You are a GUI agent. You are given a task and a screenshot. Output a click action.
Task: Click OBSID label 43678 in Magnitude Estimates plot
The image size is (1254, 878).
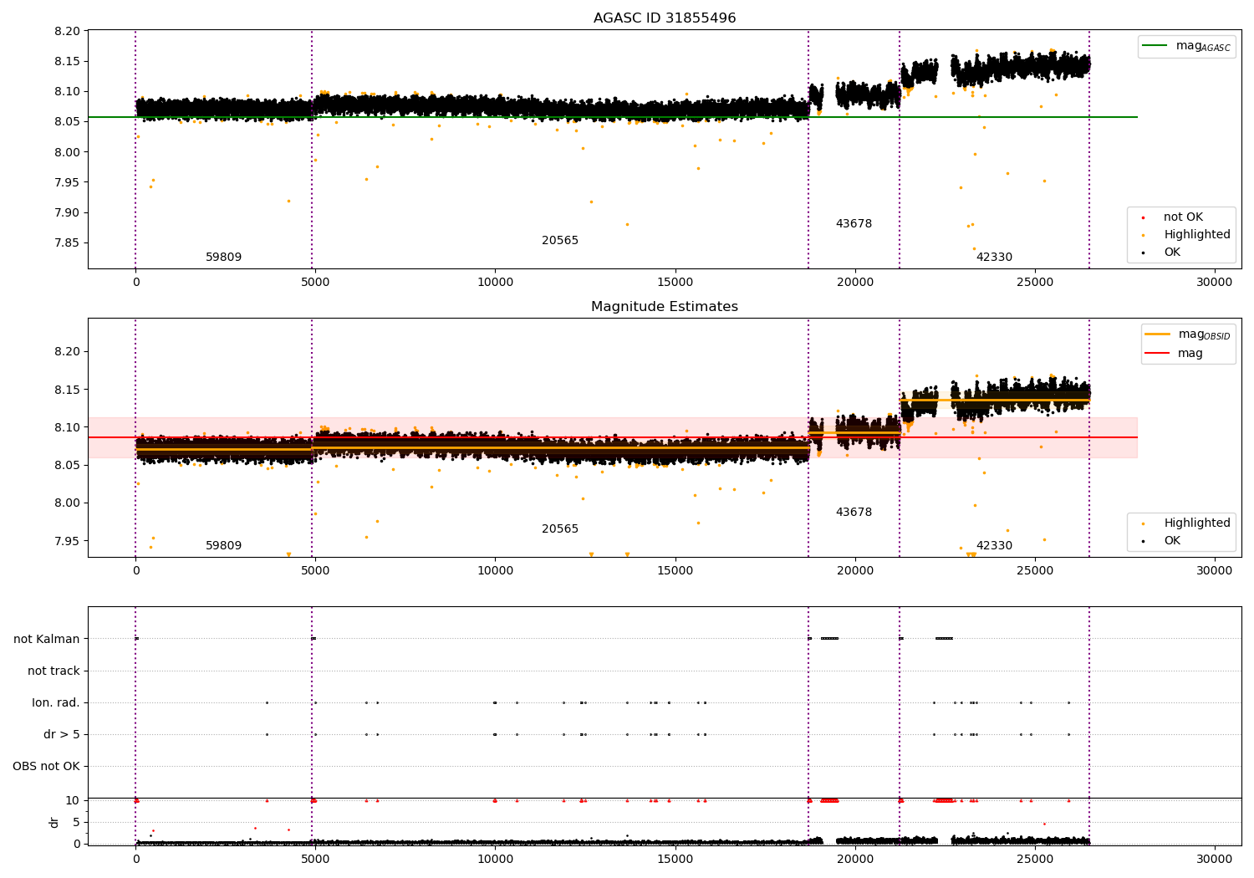854,513
